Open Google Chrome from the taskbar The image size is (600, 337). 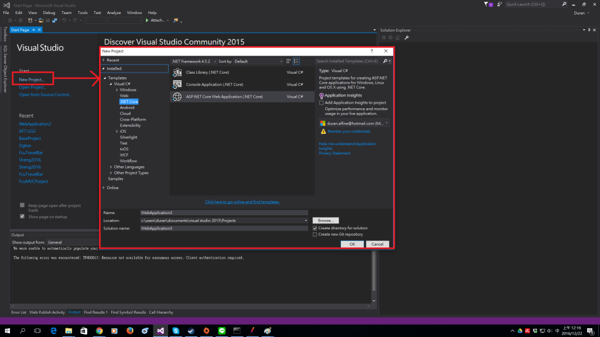point(99,331)
